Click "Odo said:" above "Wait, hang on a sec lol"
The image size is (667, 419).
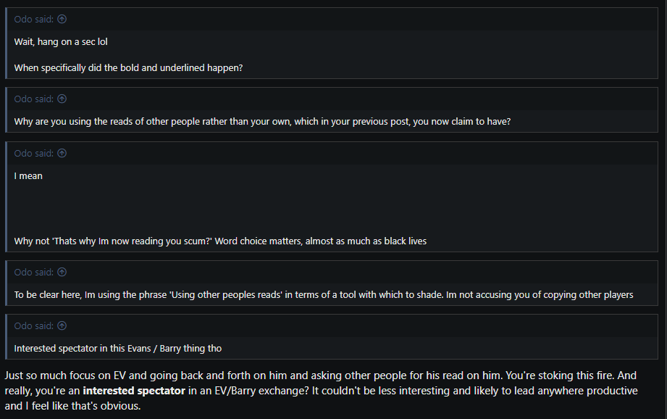click(x=33, y=20)
